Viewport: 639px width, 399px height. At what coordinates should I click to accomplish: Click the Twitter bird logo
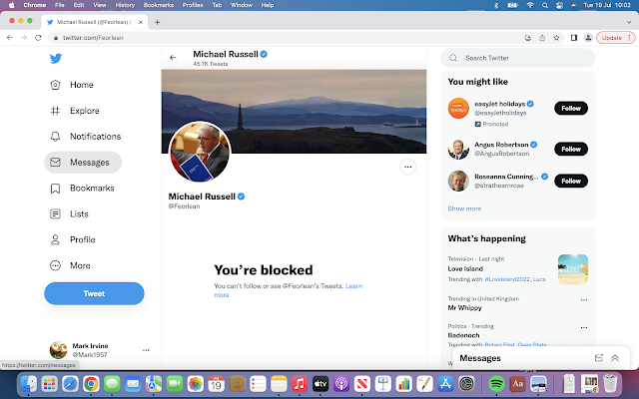pos(56,59)
